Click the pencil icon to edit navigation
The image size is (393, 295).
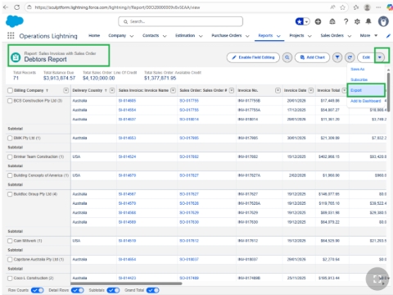(x=388, y=36)
